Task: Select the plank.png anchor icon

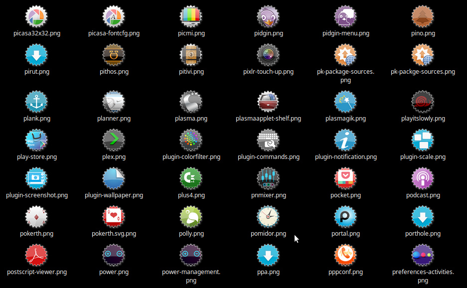Action: pyautogui.click(x=36, y=102)
